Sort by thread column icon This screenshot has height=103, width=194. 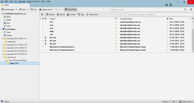tap(41, 19)
